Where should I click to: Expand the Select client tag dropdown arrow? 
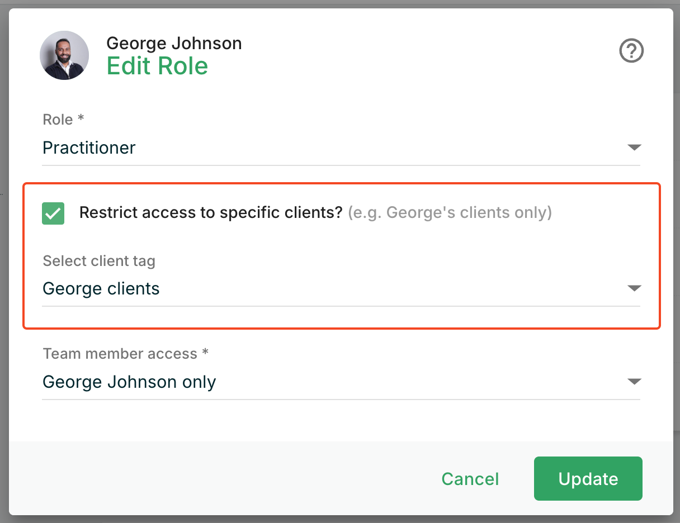[634, 289]
